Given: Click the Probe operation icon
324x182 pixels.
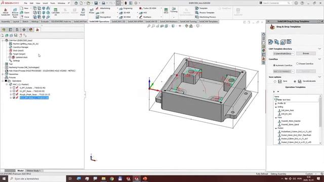Looking at the screenshot, I should point(92,11).
